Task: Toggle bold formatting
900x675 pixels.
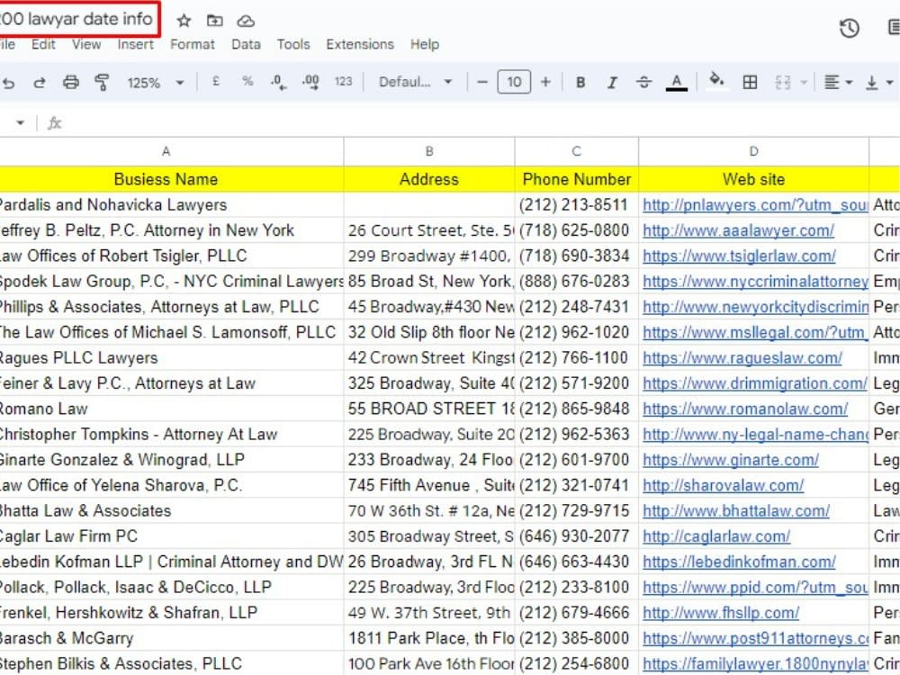Action: (580, 83)
